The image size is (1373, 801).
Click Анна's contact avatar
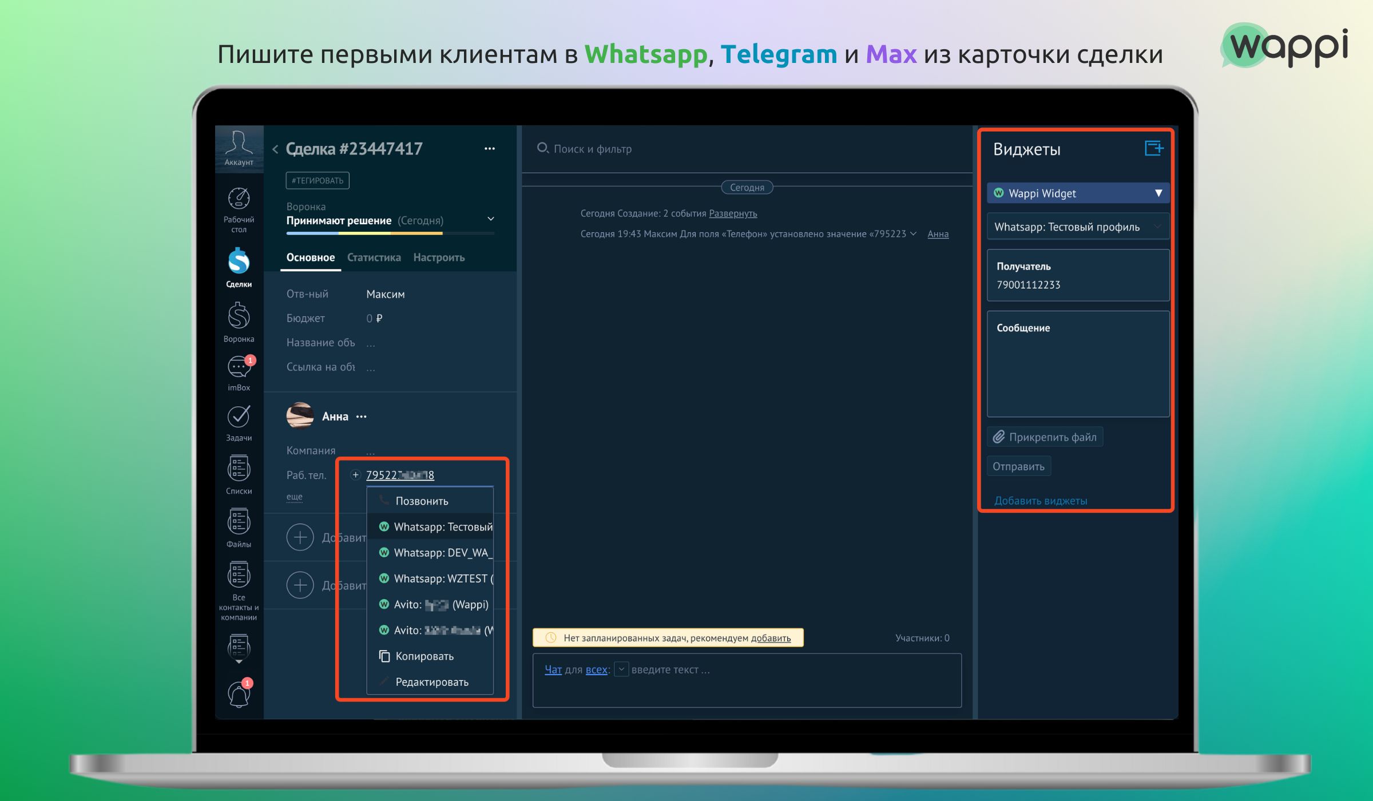coord(300,416)
